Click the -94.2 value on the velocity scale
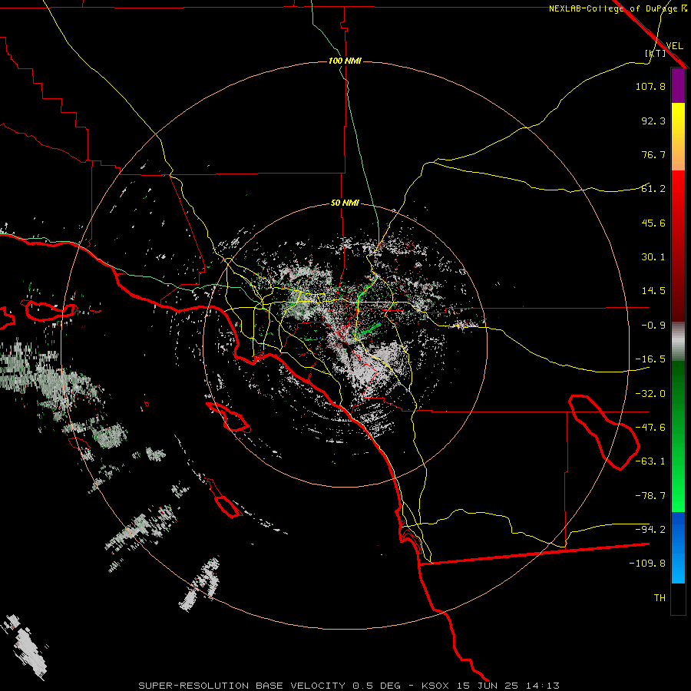Viewport: 691px width, 691px height. 650,529
